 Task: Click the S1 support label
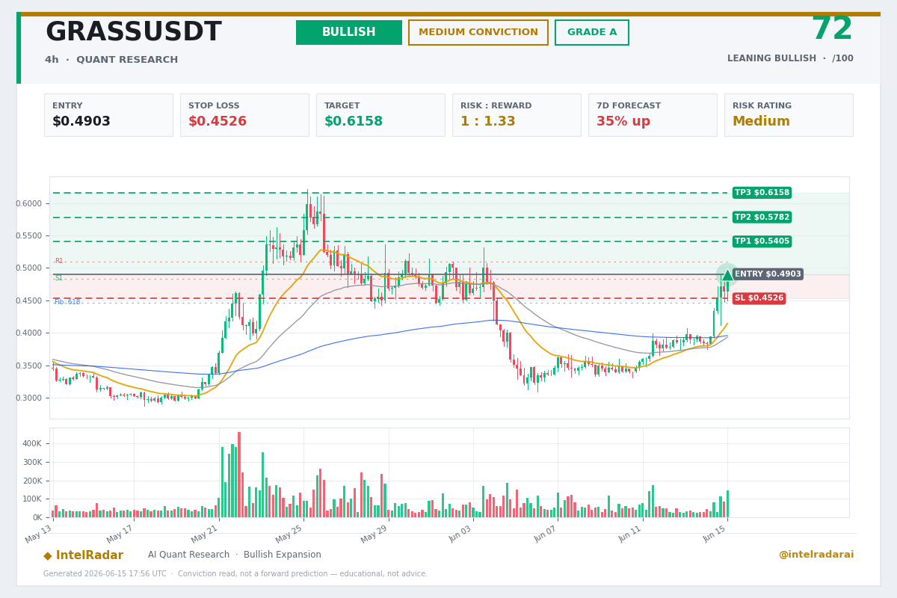tap(58, 278)
